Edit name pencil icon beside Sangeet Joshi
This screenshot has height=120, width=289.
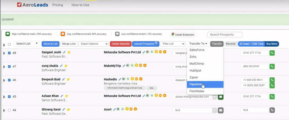(64, 52)
